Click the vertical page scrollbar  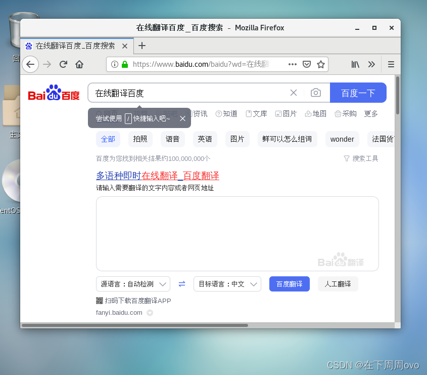pos(398,96)
